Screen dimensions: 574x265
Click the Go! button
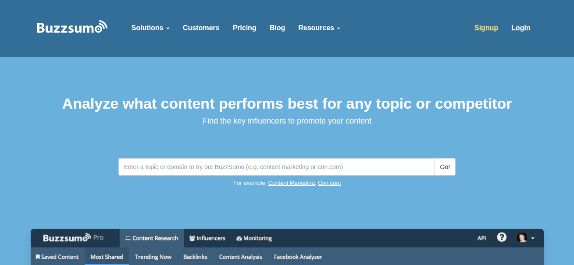click(445, 167)
